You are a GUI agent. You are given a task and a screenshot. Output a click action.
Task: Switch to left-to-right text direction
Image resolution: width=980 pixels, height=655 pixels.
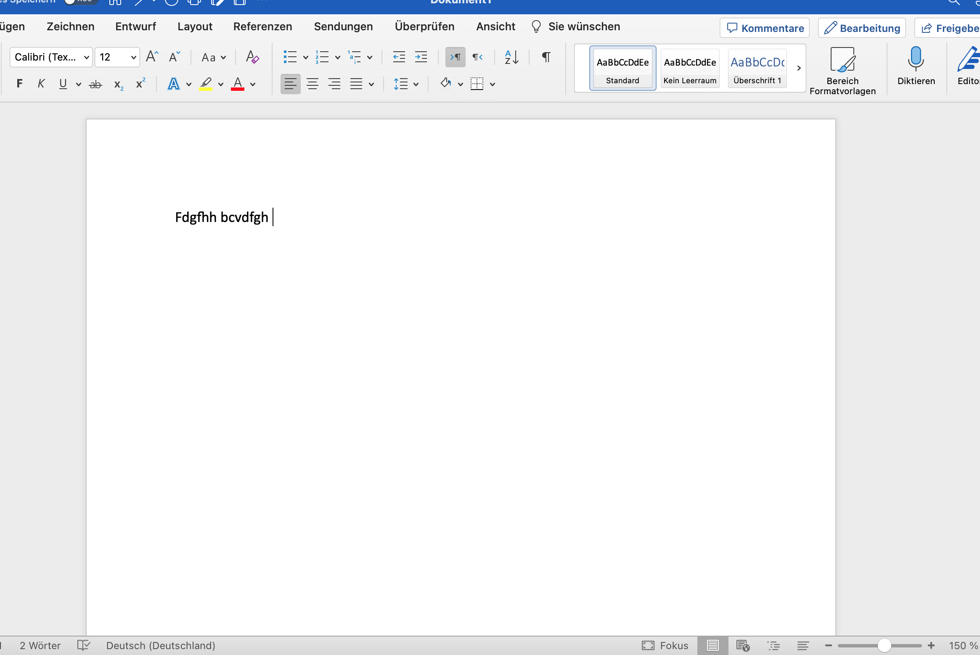click(x=455, y=57)
